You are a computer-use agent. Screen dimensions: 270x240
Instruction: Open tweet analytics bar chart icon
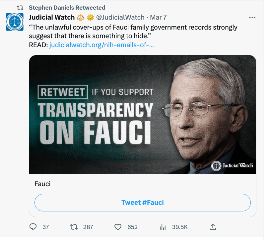pyautogui.click(x=163, y=227)
